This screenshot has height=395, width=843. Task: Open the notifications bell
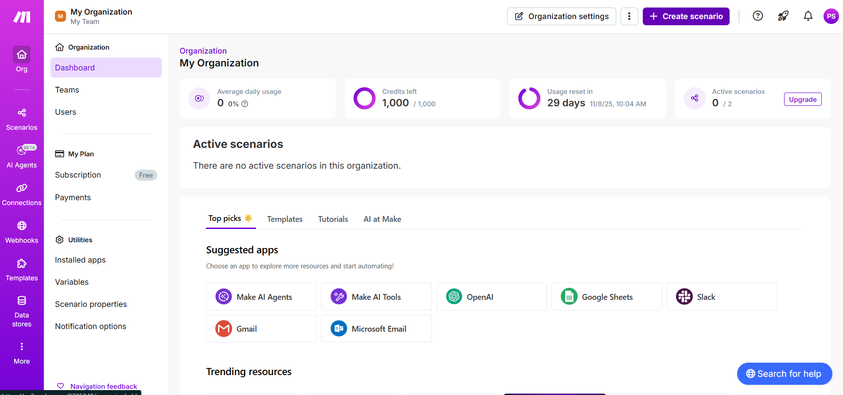808,16
